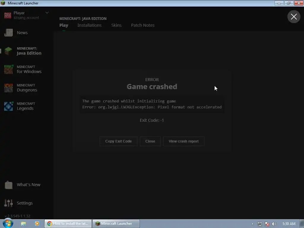
Task: Open the Minecraft for Windows icon
Action: (9, 69)
